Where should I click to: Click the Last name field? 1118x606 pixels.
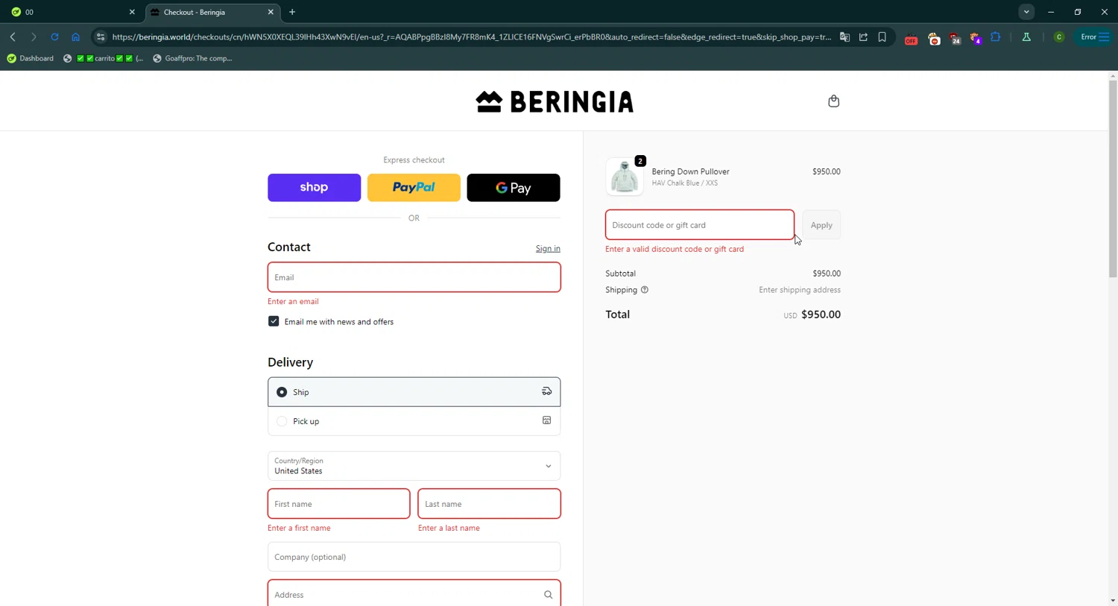point(489,504)
